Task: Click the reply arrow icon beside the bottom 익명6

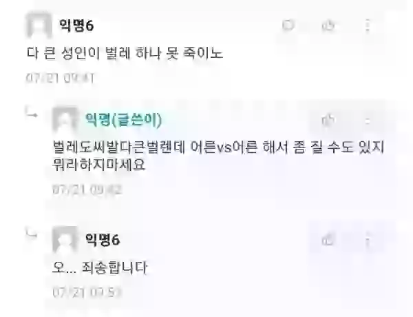Action: pyautogui.click(x=32, y=233)
